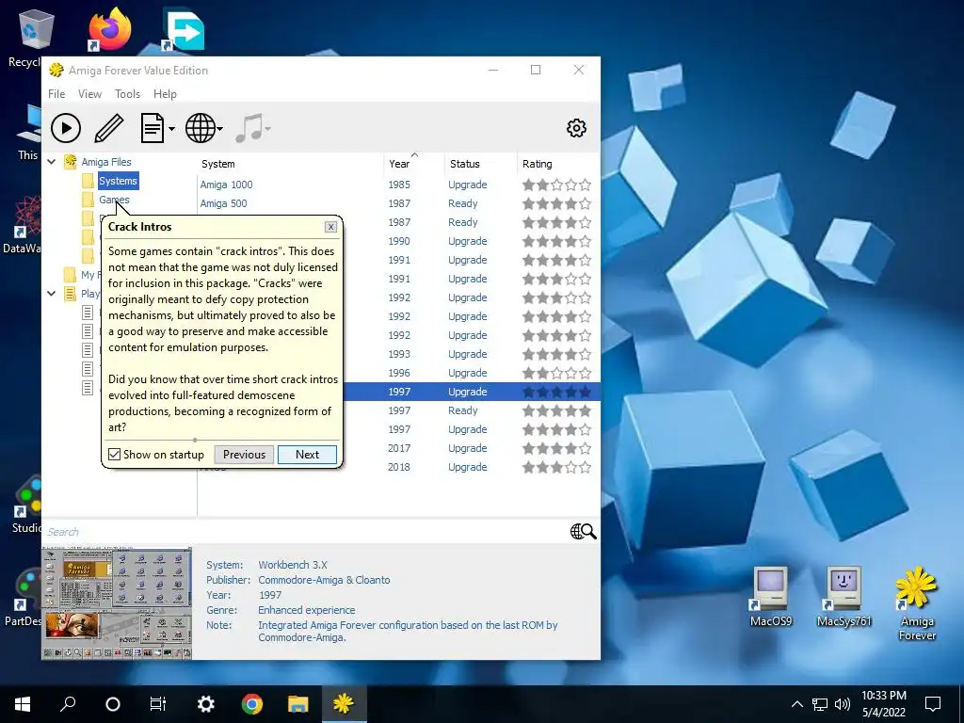The image size is (964, 723).
Task: Open the notification center icon
Action: pos(933,704)
